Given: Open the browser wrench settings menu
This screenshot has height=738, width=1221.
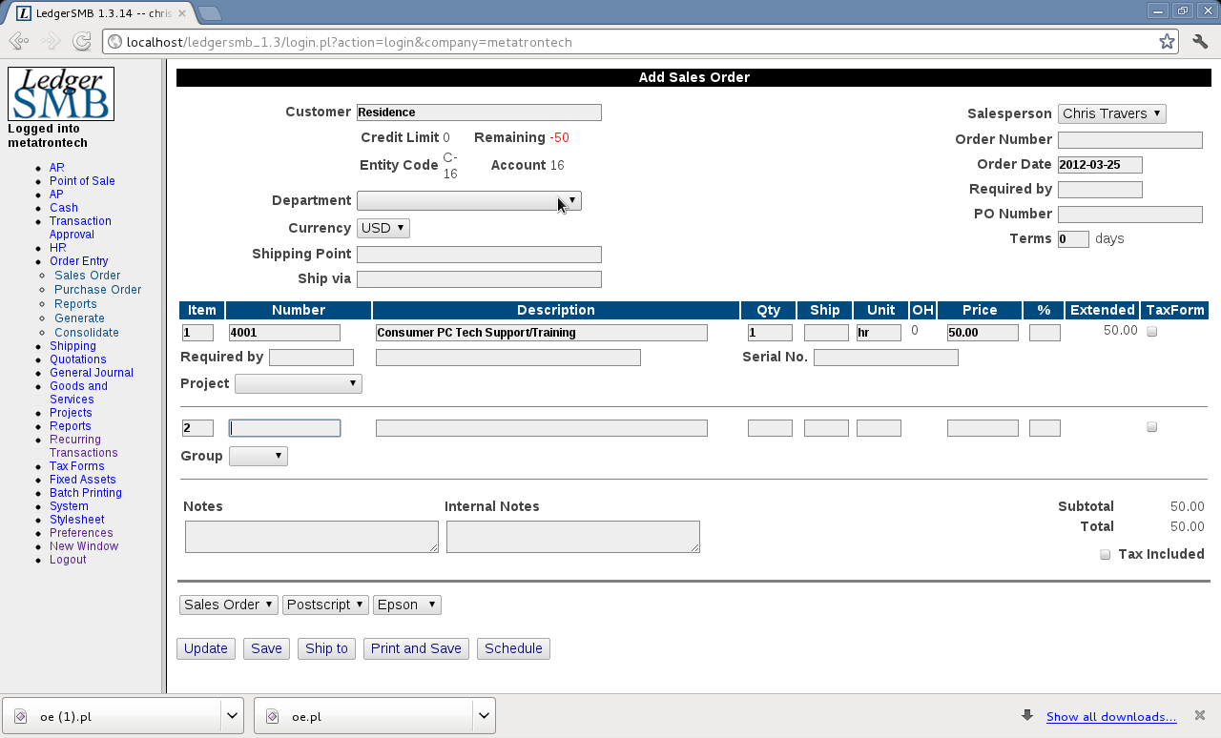Looking at the screenshot, I should pyautogui.click(x=1200, y=42).
